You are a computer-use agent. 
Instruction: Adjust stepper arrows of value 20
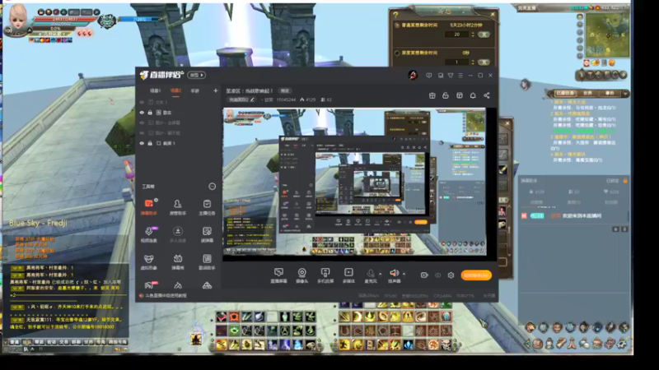coord(473,35)
